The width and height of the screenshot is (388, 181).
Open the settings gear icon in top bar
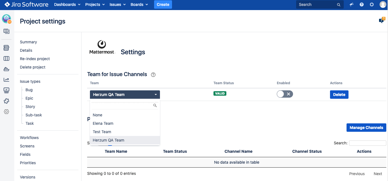[x=372, y=4]
